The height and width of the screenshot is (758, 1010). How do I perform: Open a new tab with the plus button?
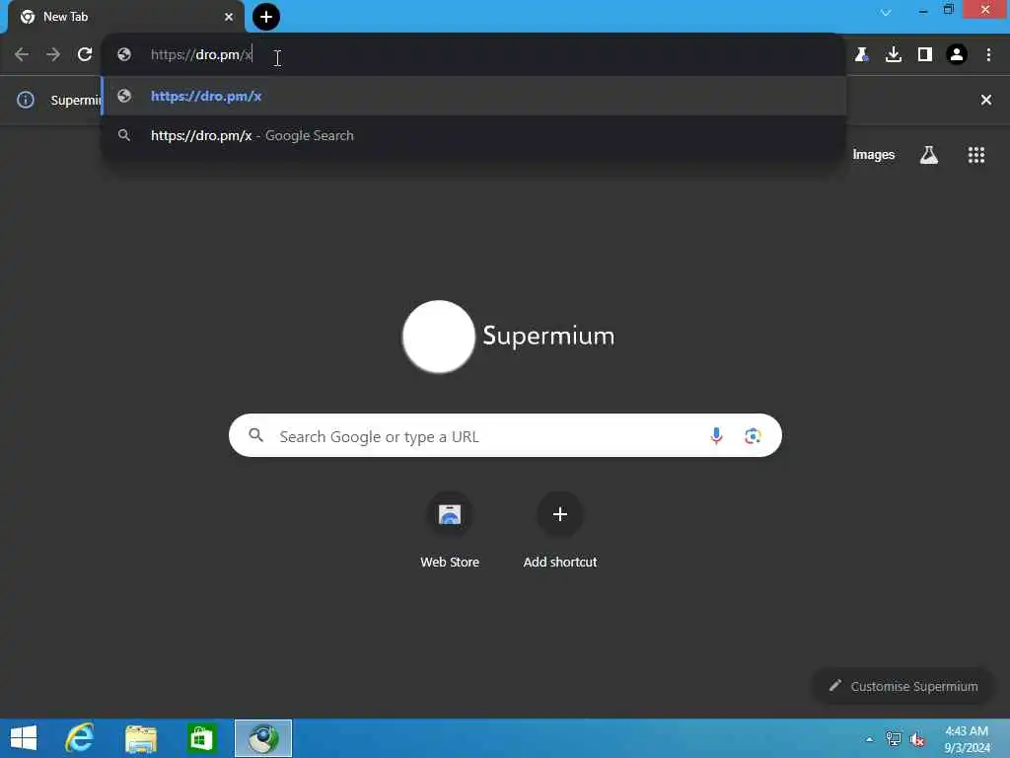tap(266, 17)
